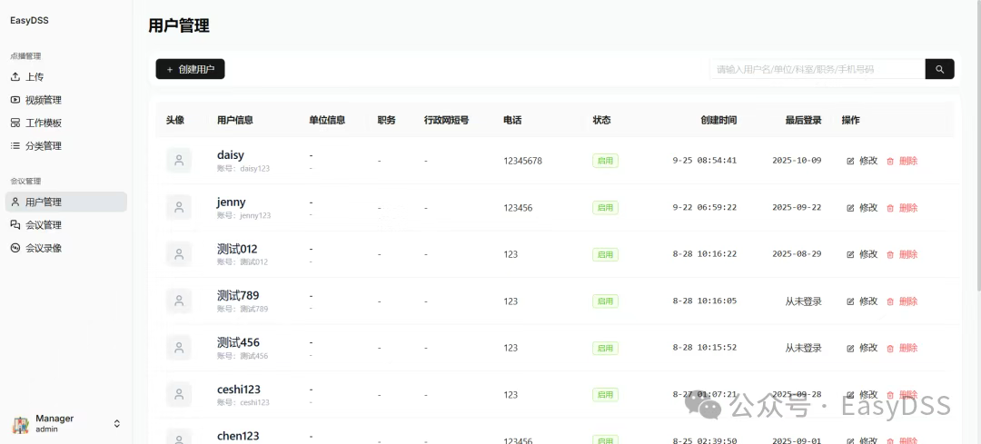Image resolution: width=981 pixels, height=444 pixels.
Task: Click the 用户信息 column header
Action: (235, 120)
